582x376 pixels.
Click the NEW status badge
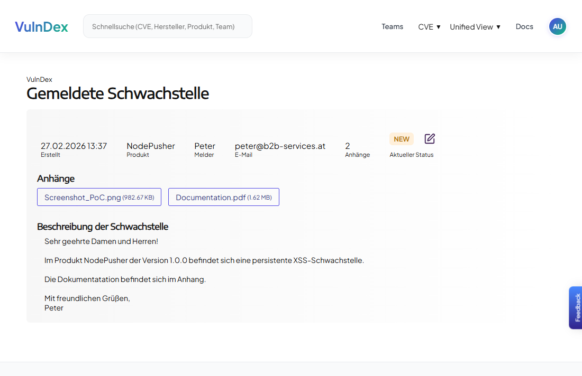(402, 139)
